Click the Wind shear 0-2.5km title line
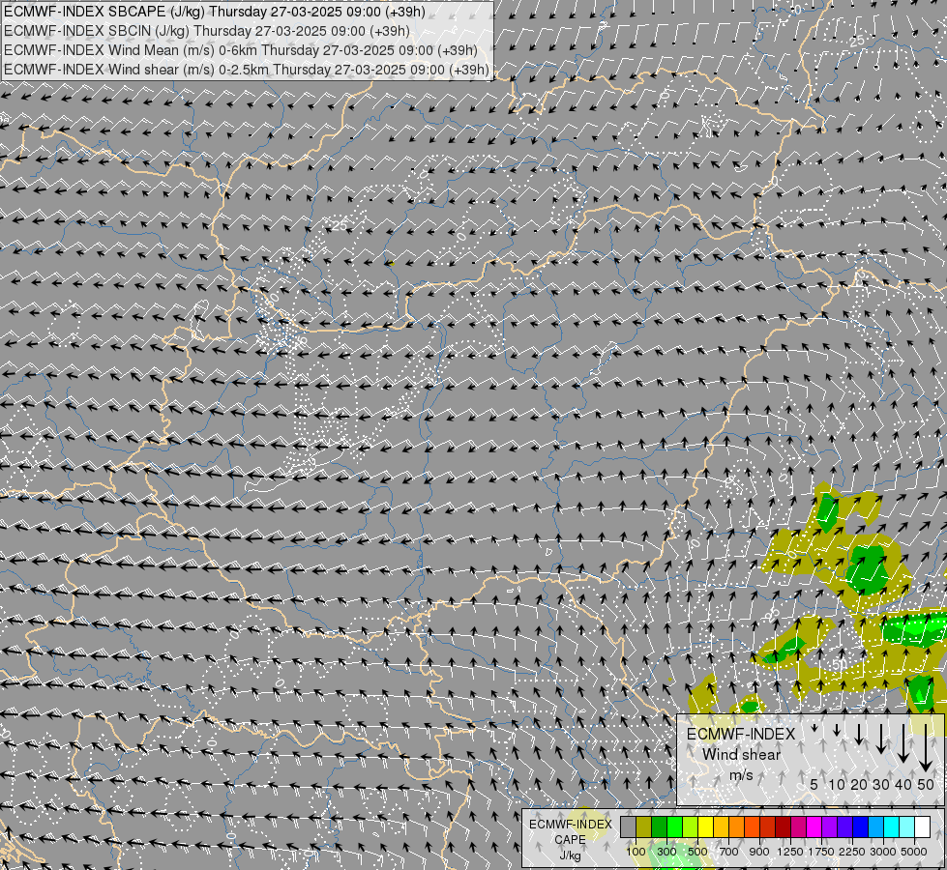This screenshot has height=870, width=947. click(x=247, y=70)
